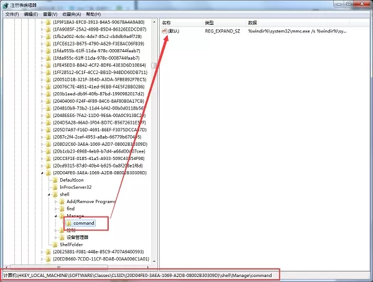This screenshot has width=373, height=282.
Task: Select the command key in the tree
Action: [84, 223]
